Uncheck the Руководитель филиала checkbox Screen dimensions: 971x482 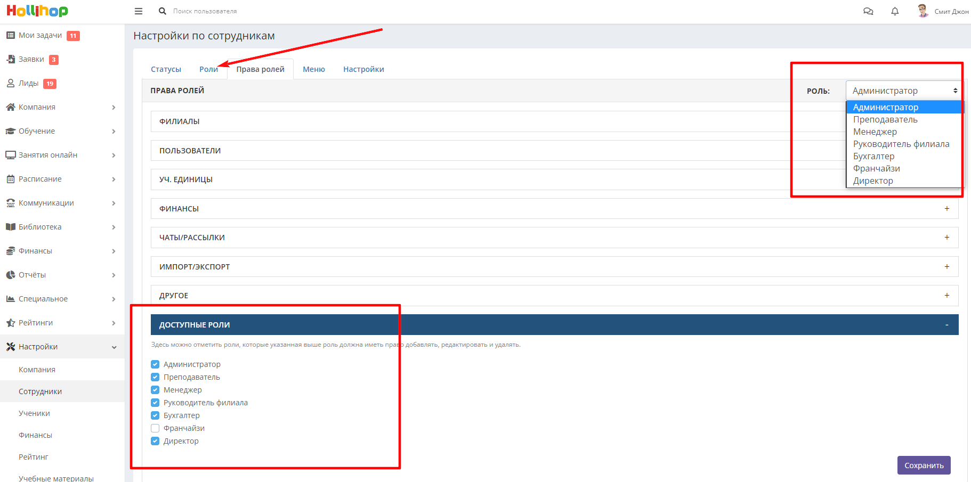point(155,403)
